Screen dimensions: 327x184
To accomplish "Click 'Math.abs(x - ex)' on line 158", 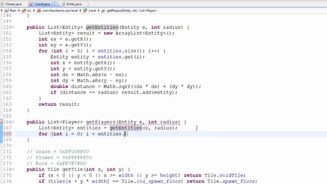I will [101, 75].
